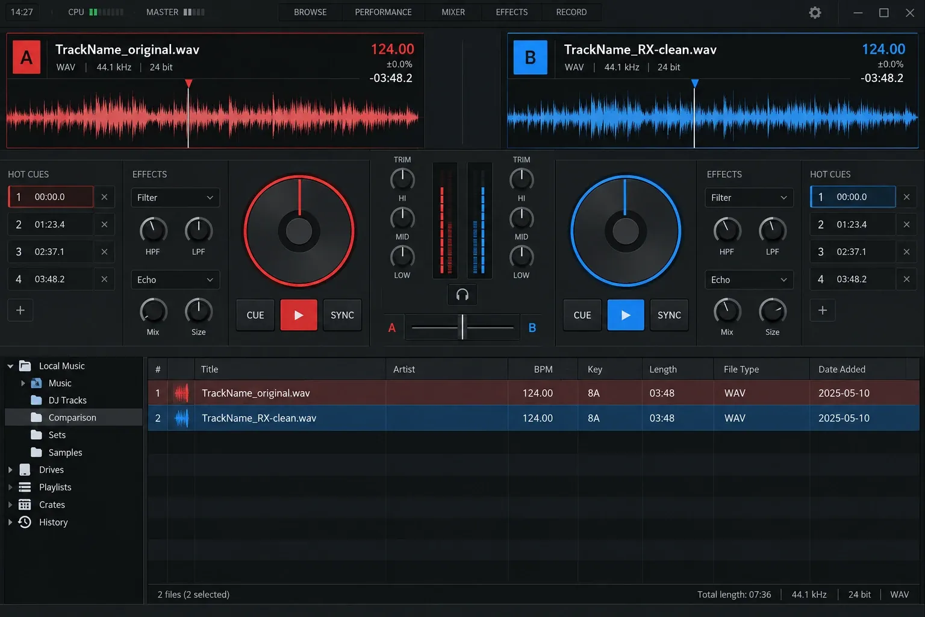Image resolution: width=925 pixels, height=617 pixels.
Task: Expand the Music folder
Action: point(23,383)
